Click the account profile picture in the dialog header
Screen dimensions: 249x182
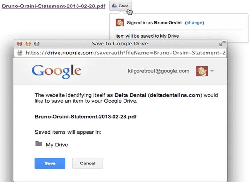[202, 71]
